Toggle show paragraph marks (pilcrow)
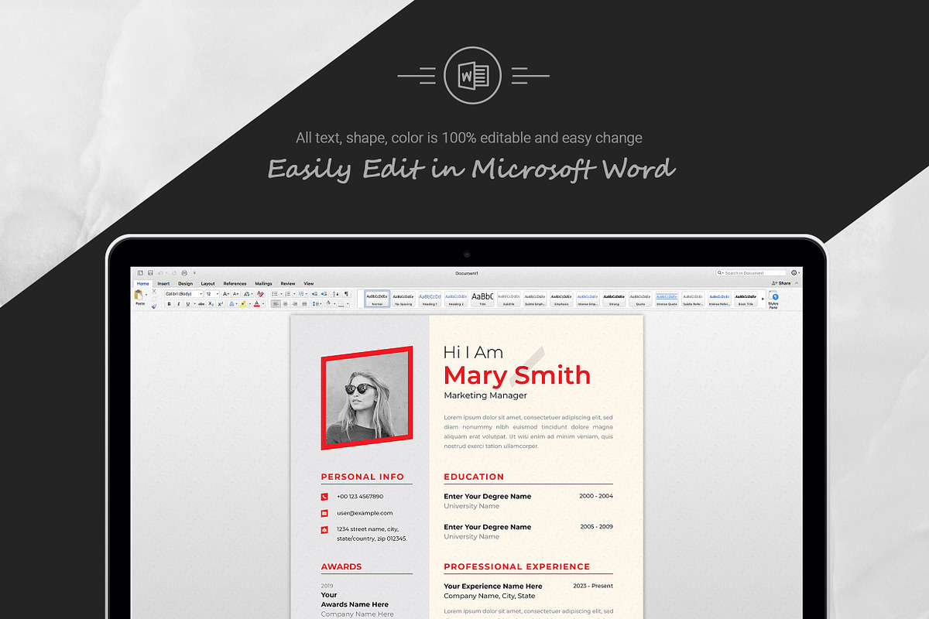Screen dimensions: 929x619 pyautogui.click(x=346, y=294)
